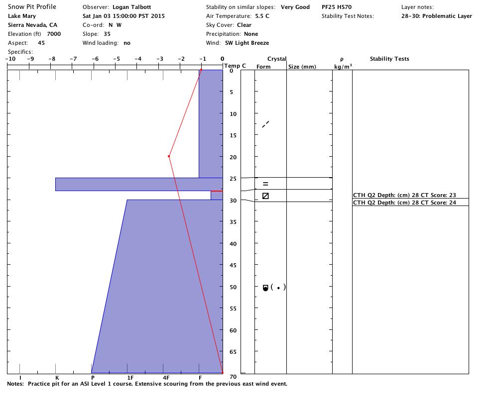The height and width of the screenshot is (418, 495).
Task: Click the PF25 HS70 text
Action: coord(337,7)
